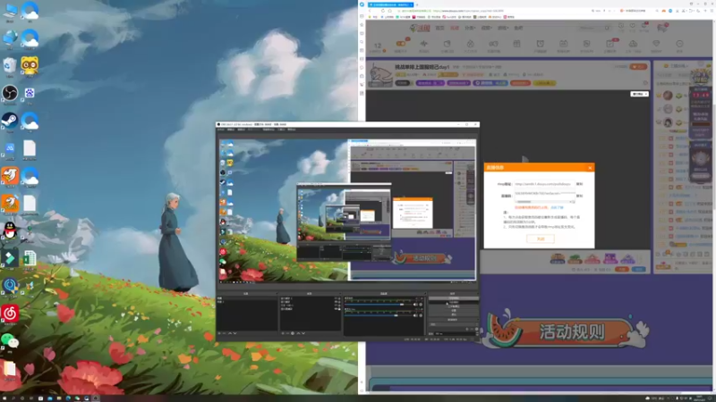The height and width of the screenshot is (402, 716).
Task: Go to 首页 in Douyu navigation
Action: pyautogui.click(x=439, y=28)
